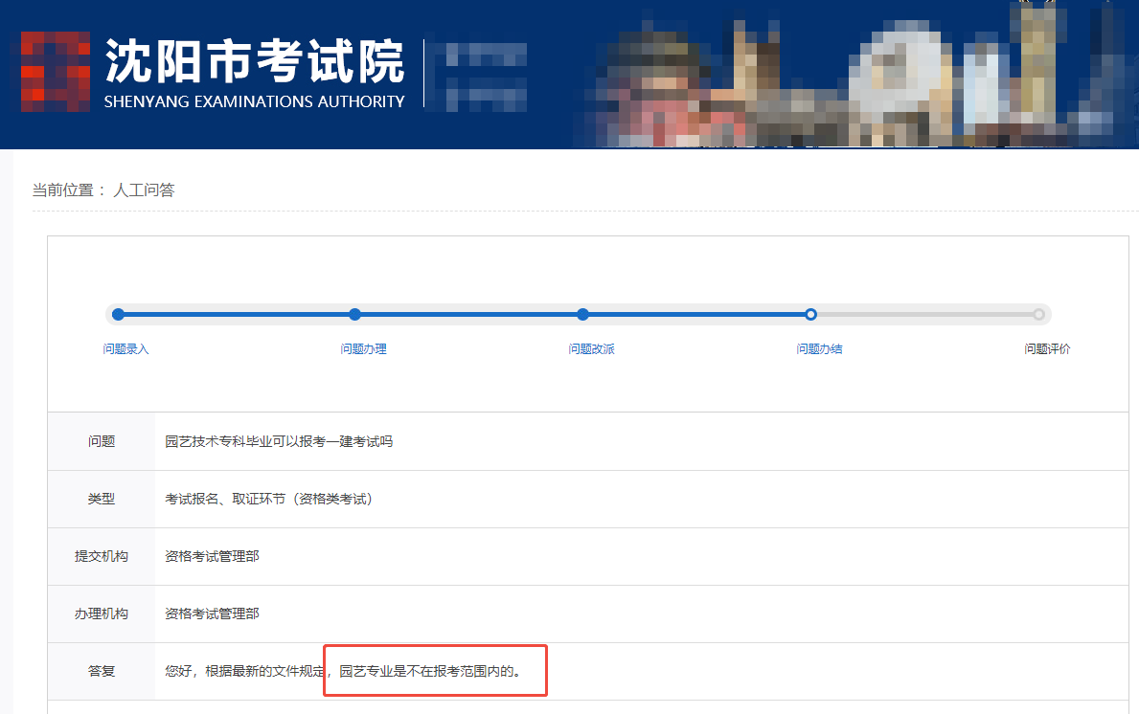Click the 人工问答 breadcrumb text

click(144, 190)
